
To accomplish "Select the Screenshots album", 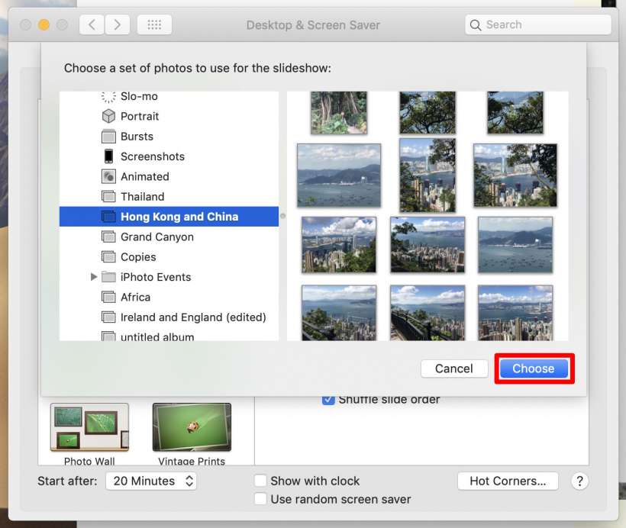I will 169,156.
